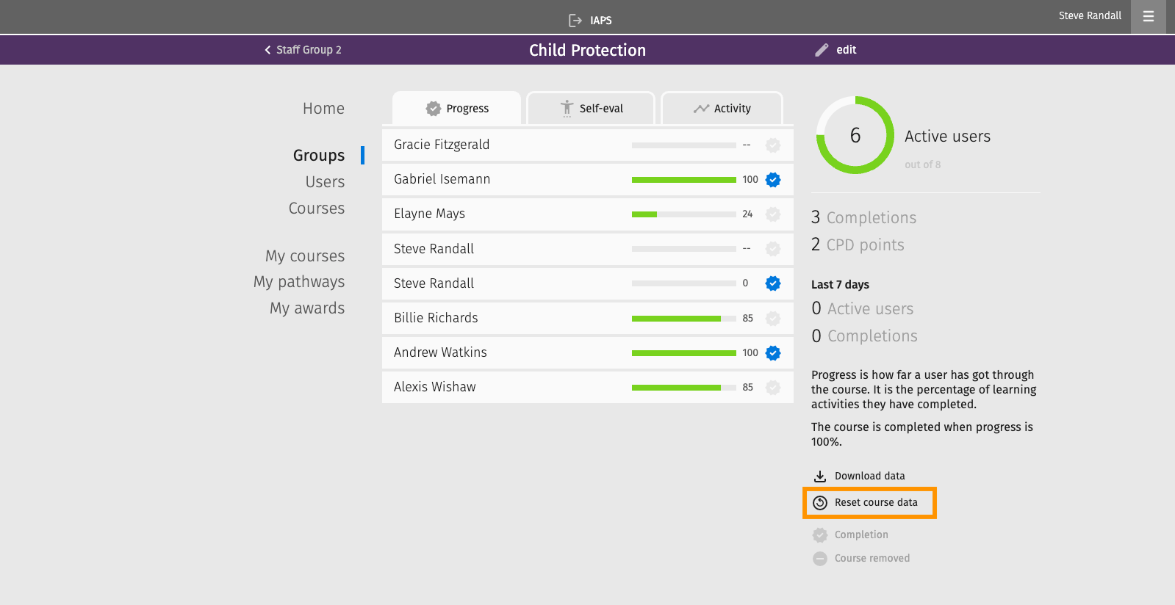Image resolution: width=1175 pixels, height=605 pixels.
Task: Click the Reset course data icon
Action: [x=820, y=503]
